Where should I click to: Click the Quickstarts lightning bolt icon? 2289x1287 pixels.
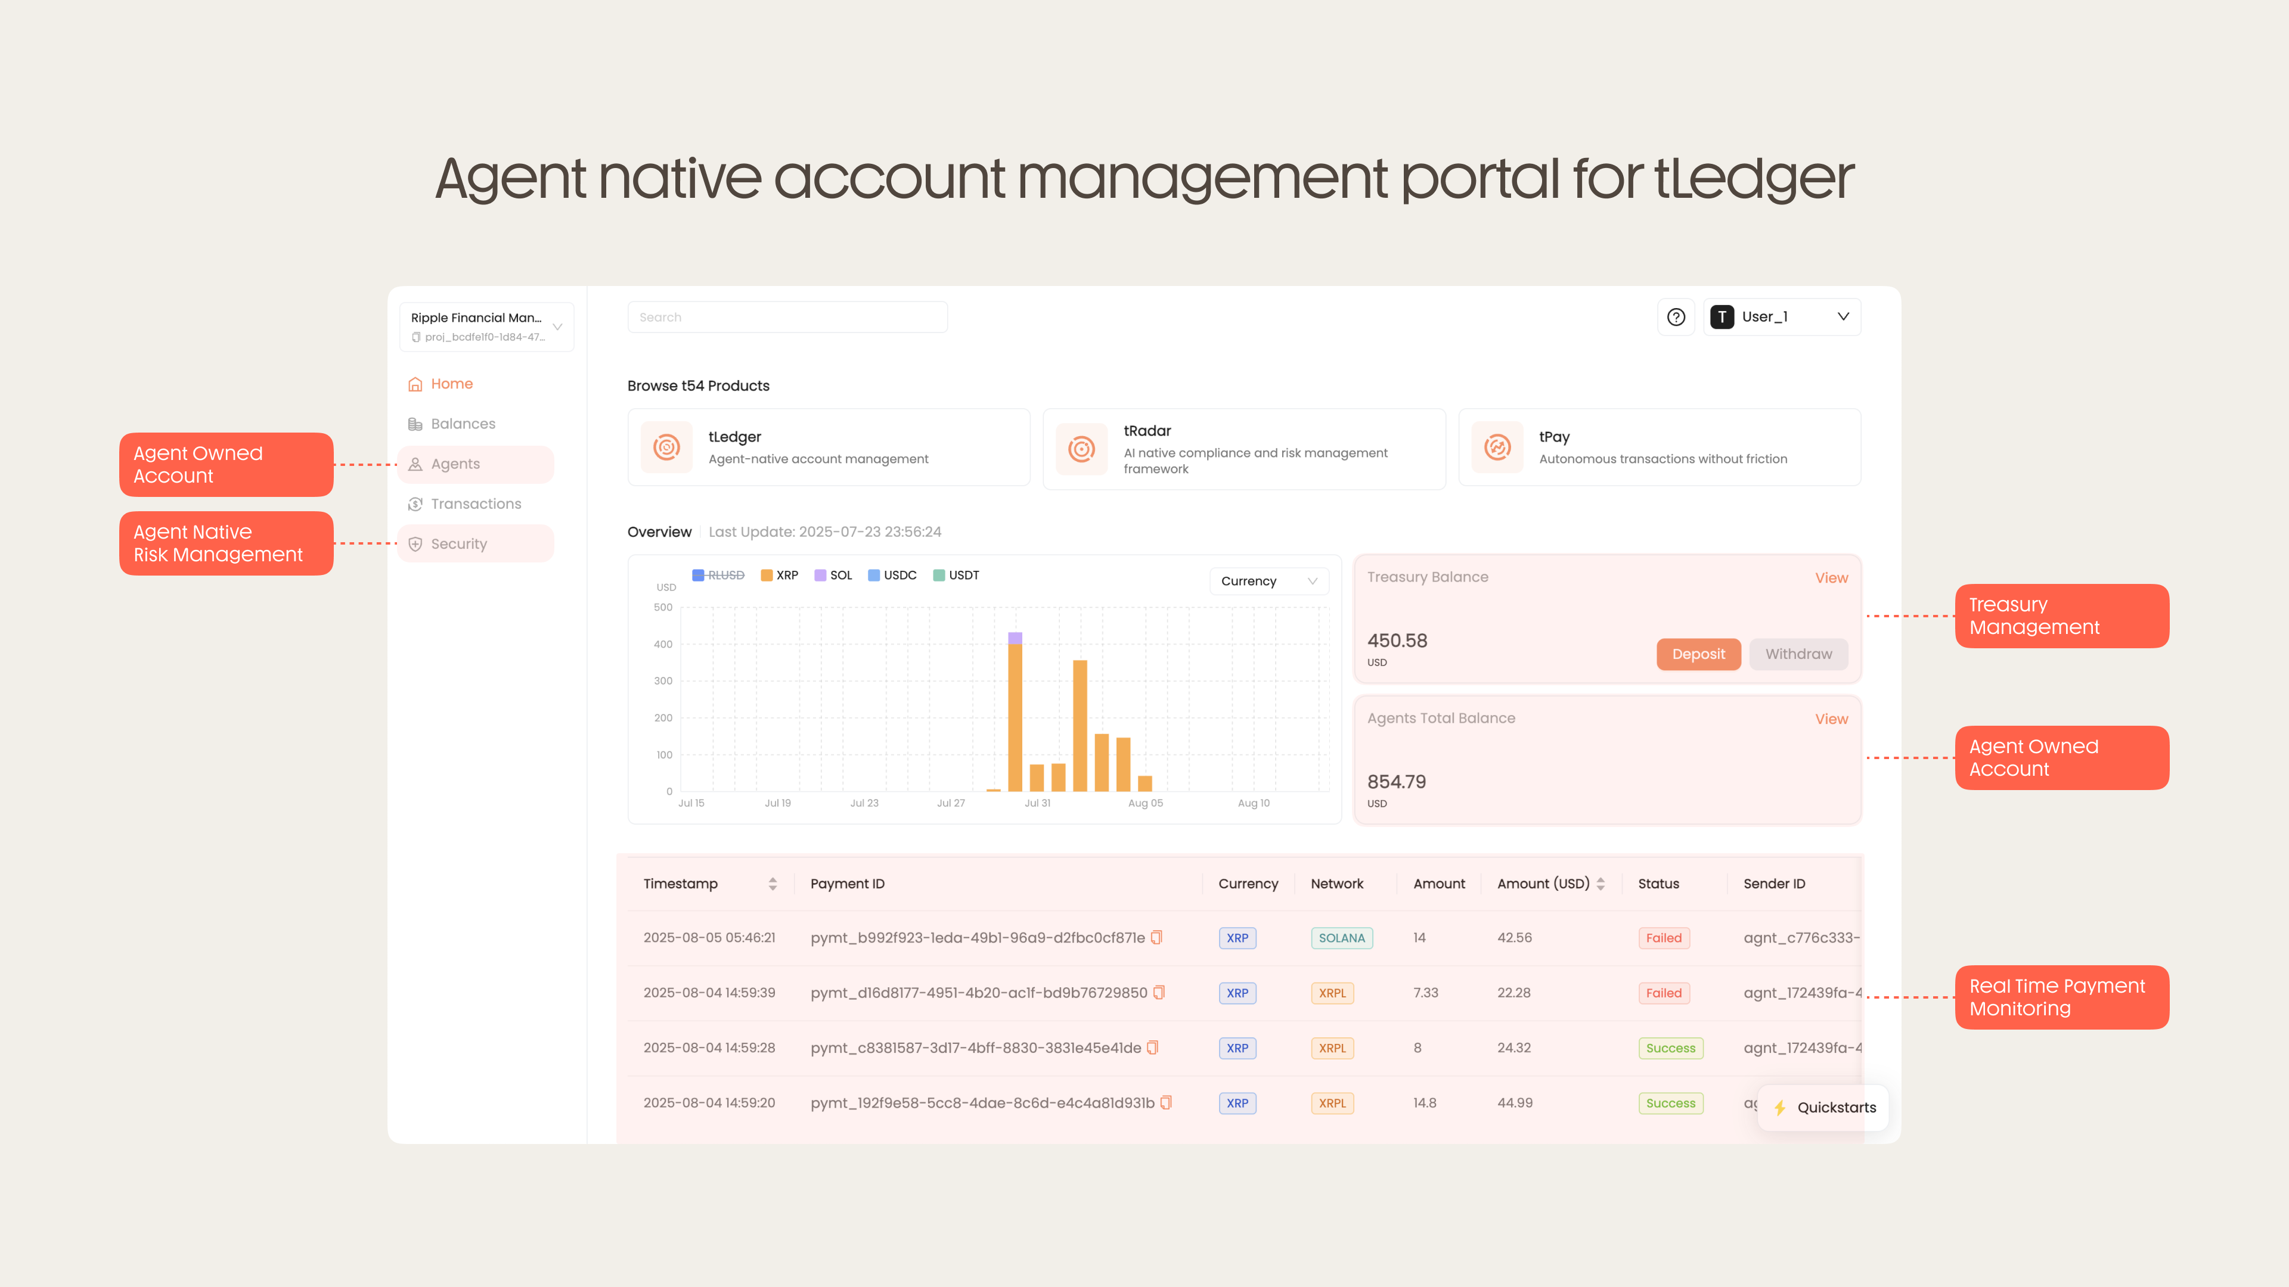[1780, 1108]
